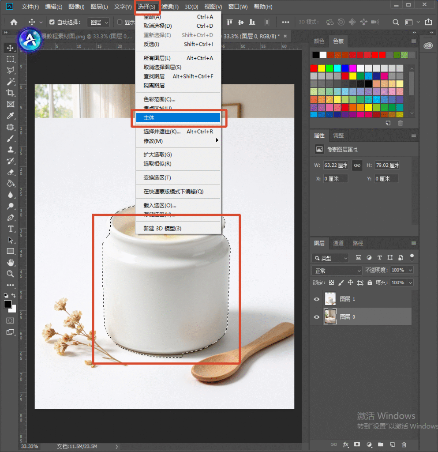Activate the Crop tool
This screenshot has height=452, width=438.
click(11, 93)
